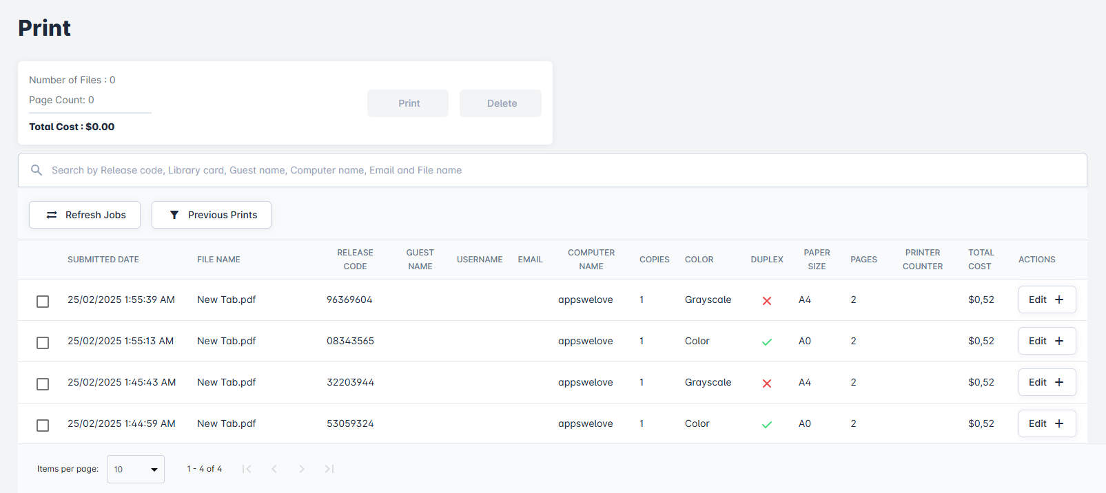
Task: Jump to first page icon
Action: tap(247, 469)
